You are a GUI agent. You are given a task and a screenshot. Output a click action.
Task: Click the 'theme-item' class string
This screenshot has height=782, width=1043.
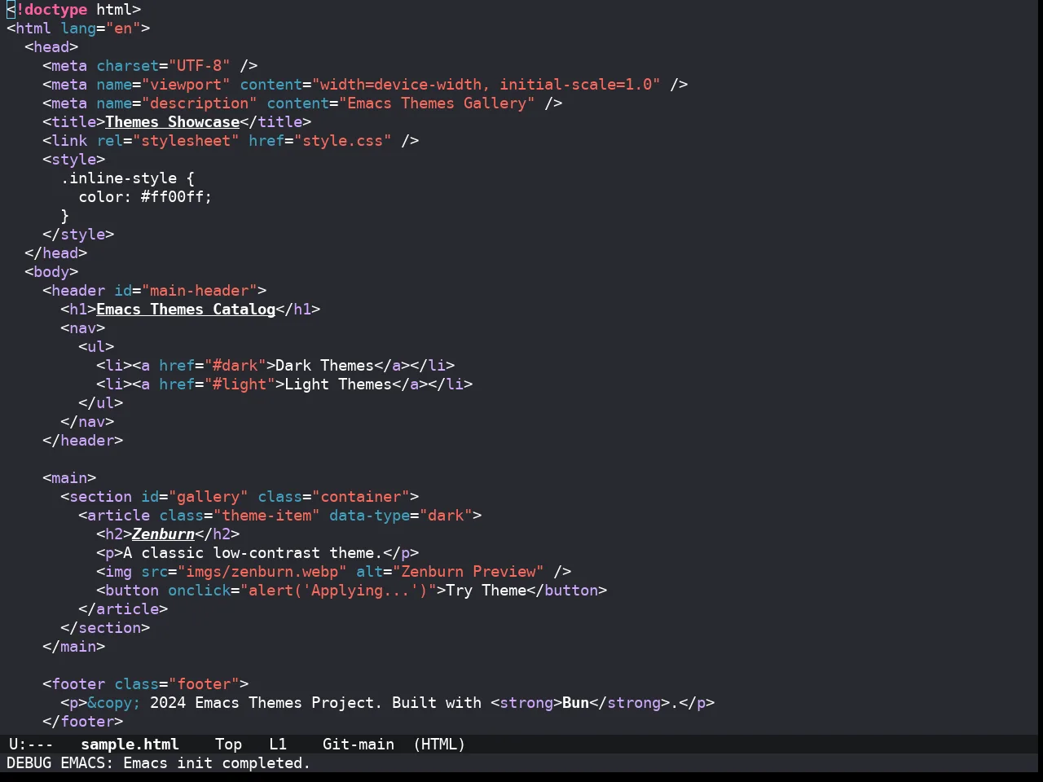(x=266, y=516)
